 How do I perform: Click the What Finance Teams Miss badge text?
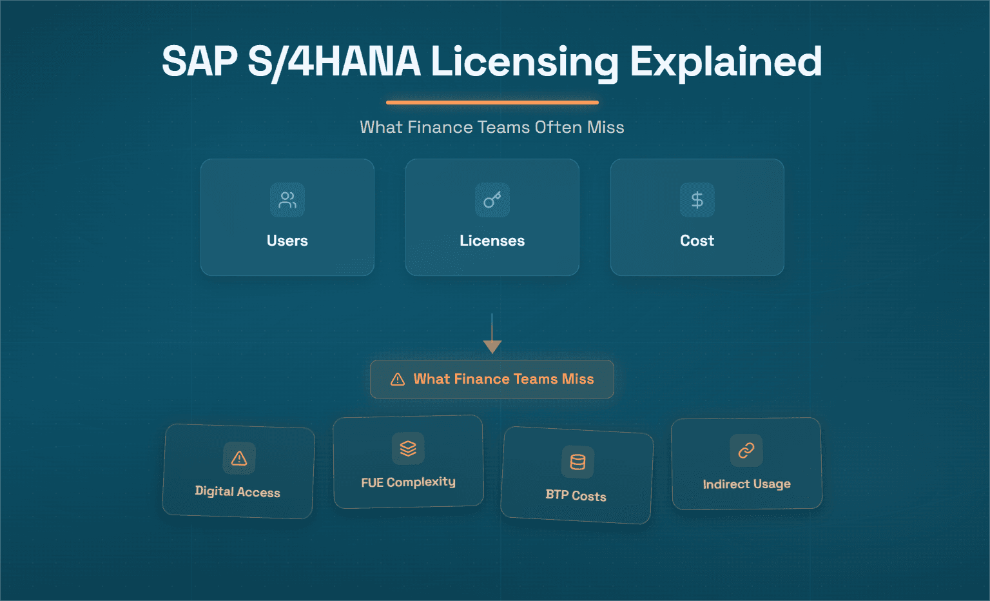pos(504,379)
